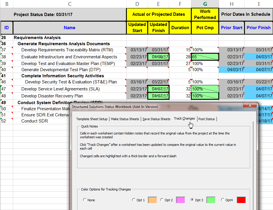Click the Project Status Date: 03/31/17 cell
273x210 pixels.
(63, 14)
